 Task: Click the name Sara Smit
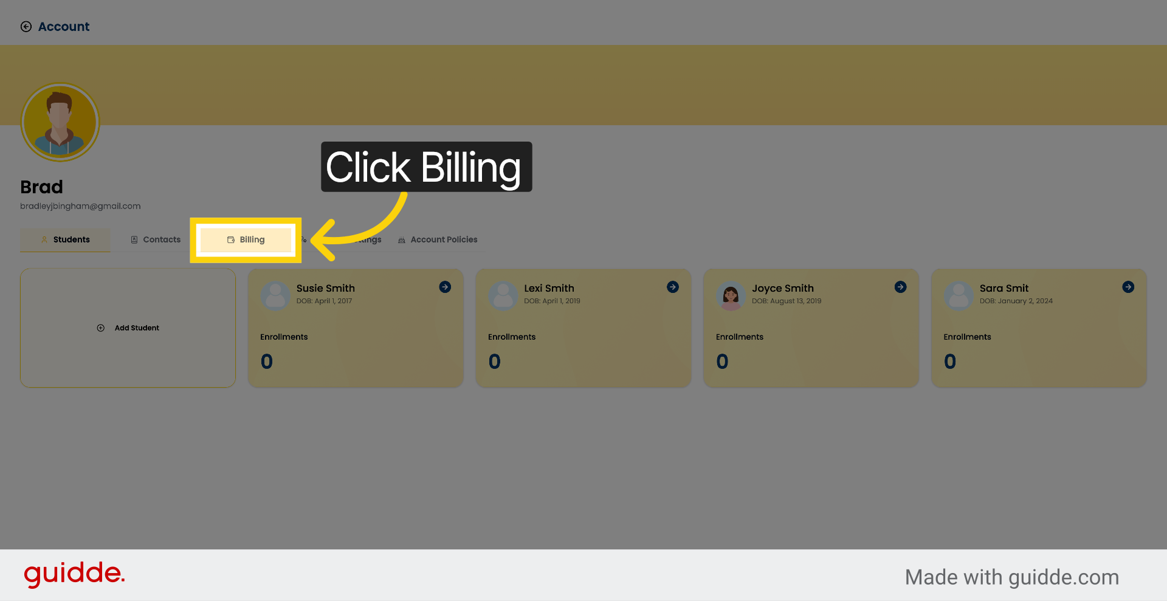[1004, 288]
